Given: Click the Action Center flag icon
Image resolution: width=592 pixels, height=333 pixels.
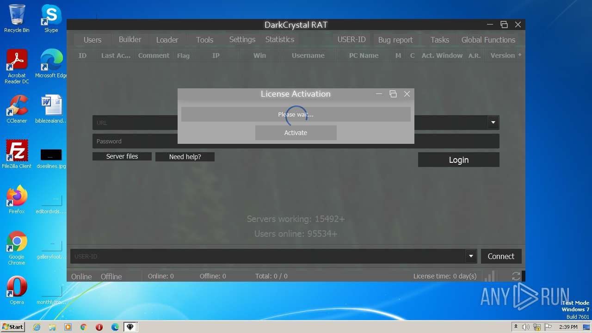Looking at the screenshot, I should coord(548,327).
